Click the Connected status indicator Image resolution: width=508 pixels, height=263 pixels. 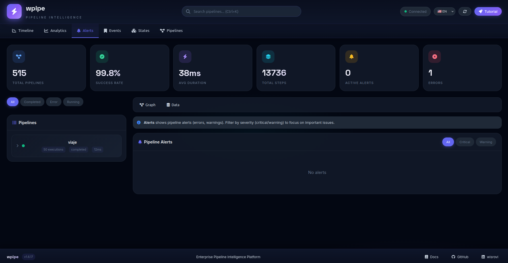[x=415, y=11]
